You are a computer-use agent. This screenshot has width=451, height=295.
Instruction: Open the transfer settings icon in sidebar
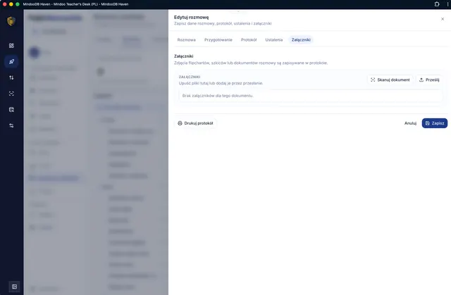click(x=11, y=125)
